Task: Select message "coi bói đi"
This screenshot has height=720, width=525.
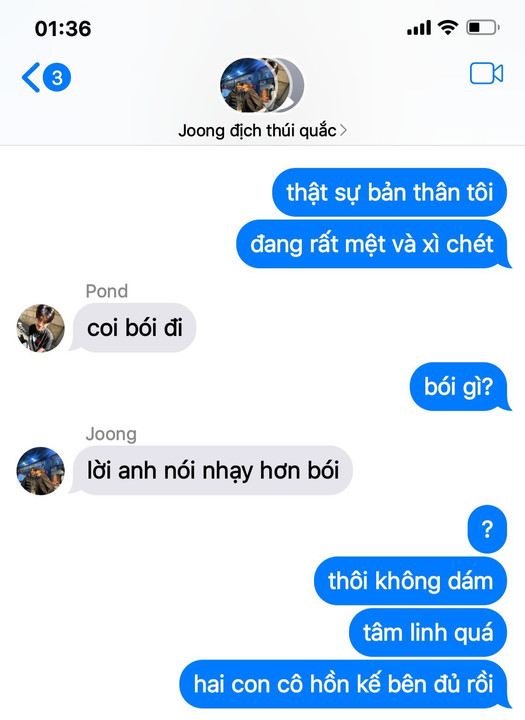Action: pyautogui.click(x=134, y=328)
